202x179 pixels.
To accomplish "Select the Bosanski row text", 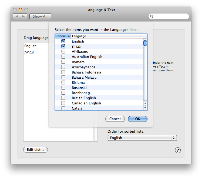I will pyautogui.click(x=79, y=88).
